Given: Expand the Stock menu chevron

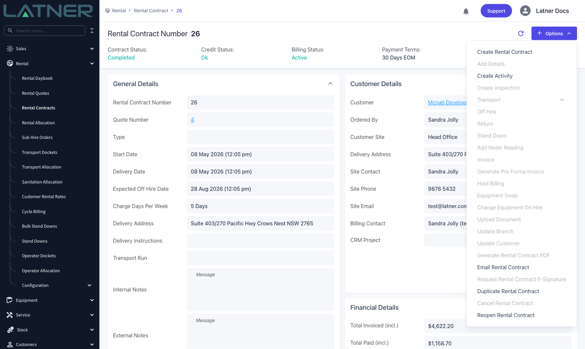Looking at the screenshot, I should (92, 330).
